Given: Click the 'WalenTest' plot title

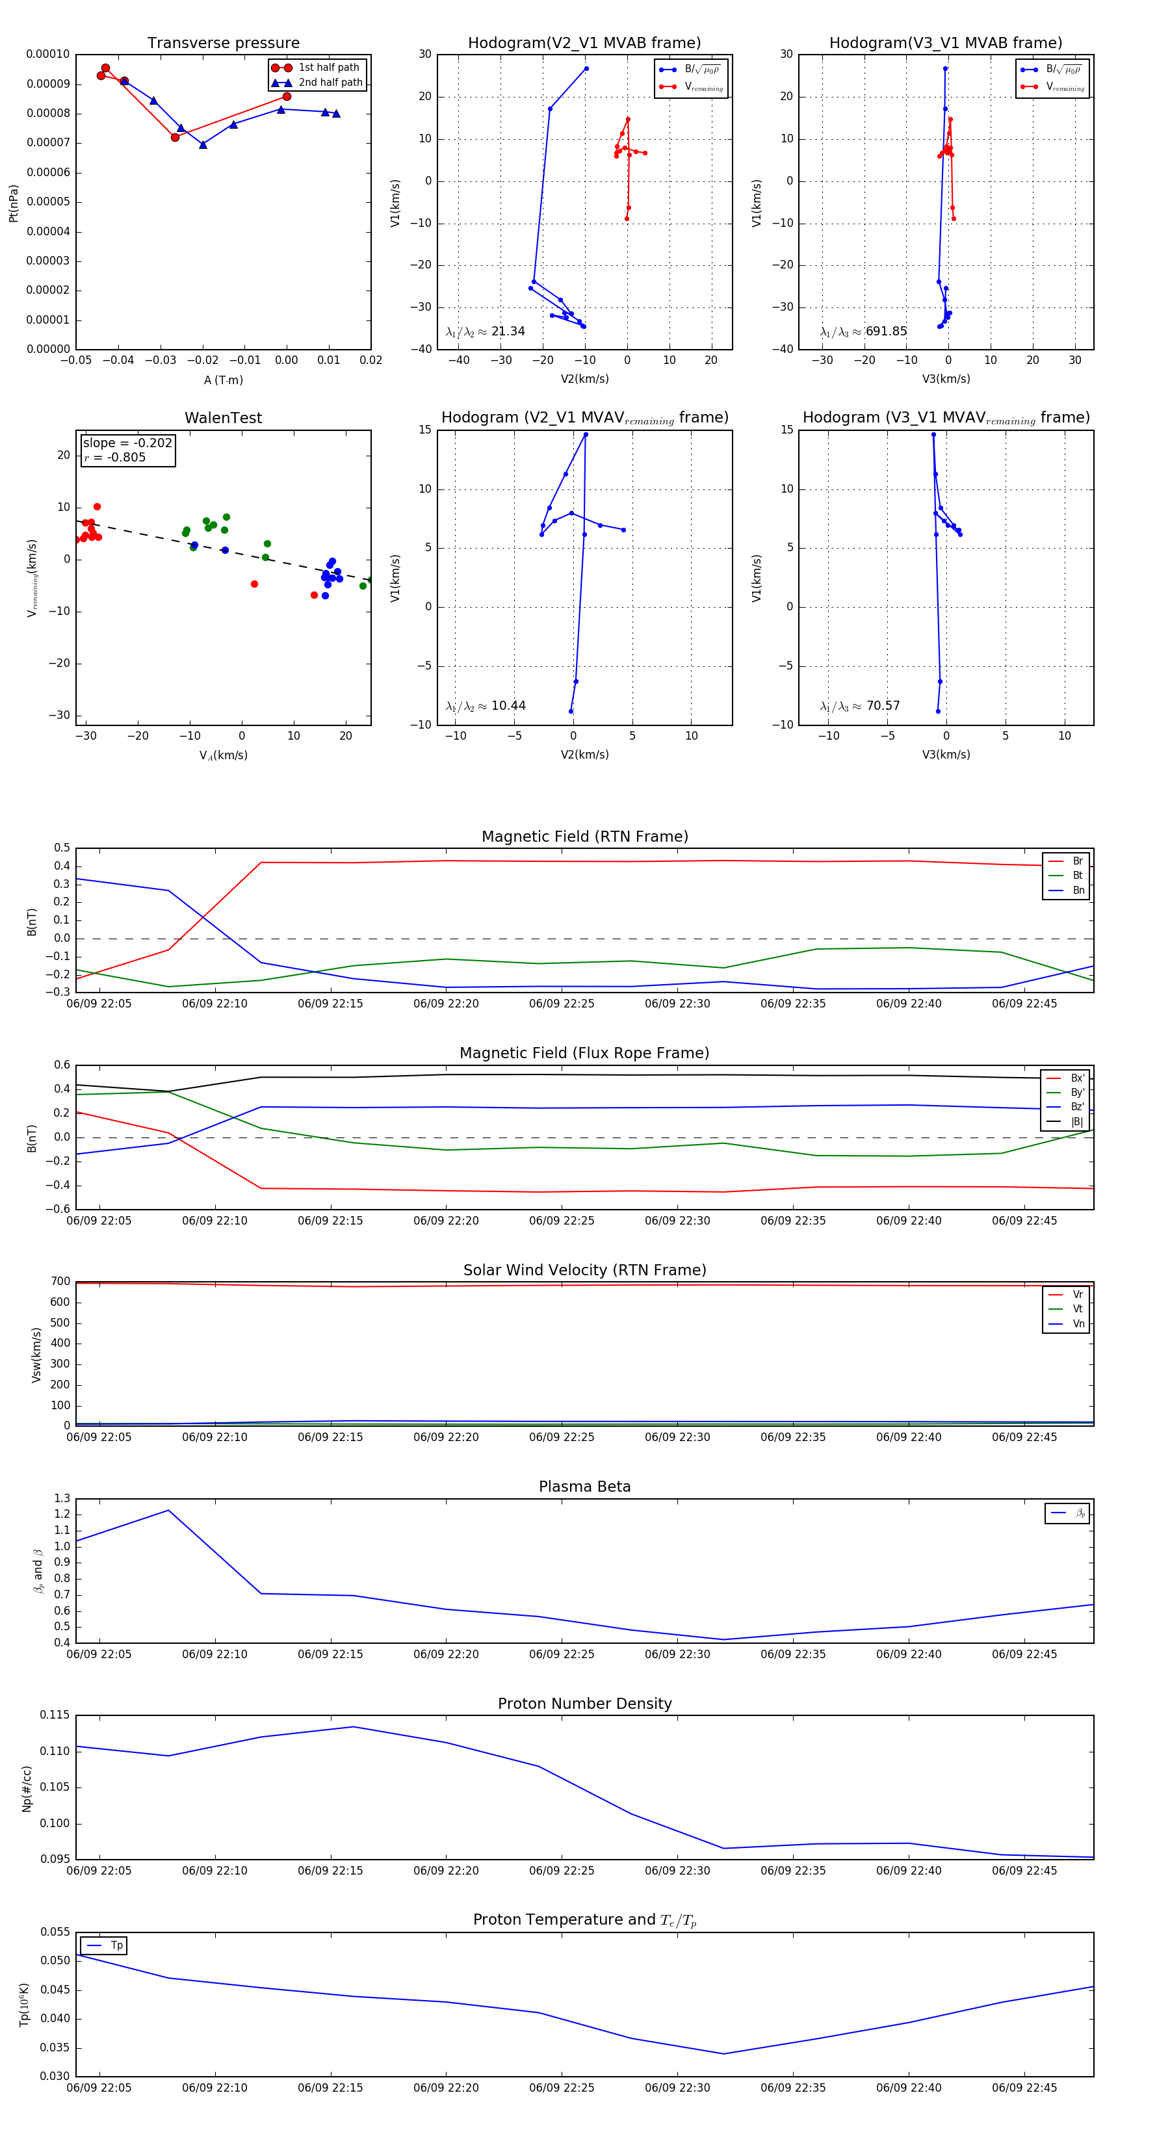Looking at the screenshot, I should pyautogui.click(x=223, y=418).
